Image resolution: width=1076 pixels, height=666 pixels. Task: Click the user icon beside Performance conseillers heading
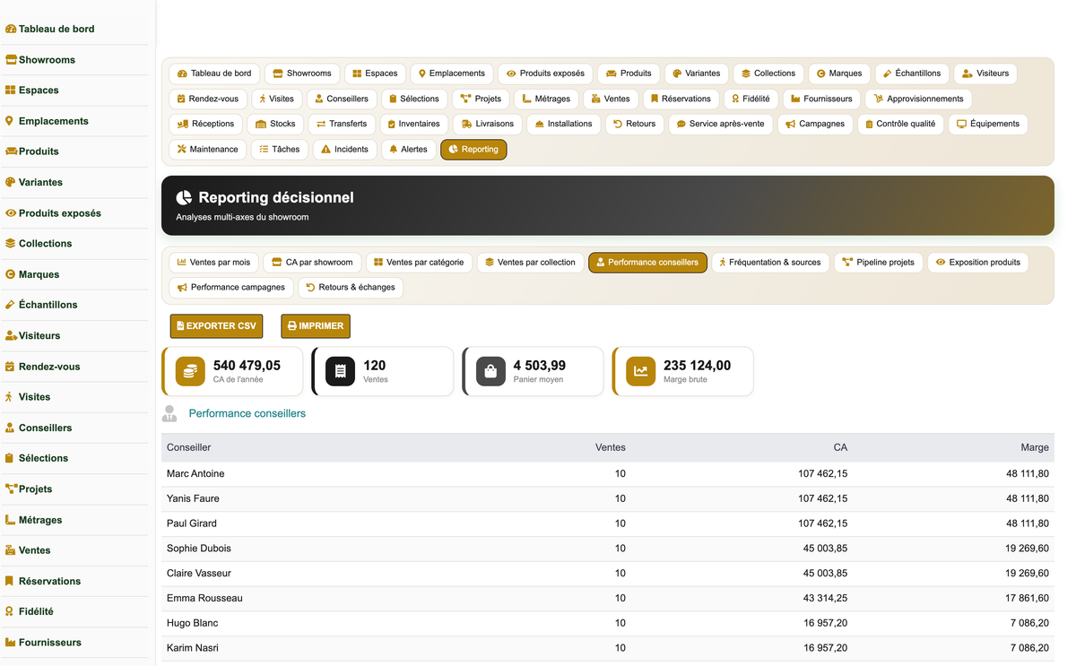point(169,413)
